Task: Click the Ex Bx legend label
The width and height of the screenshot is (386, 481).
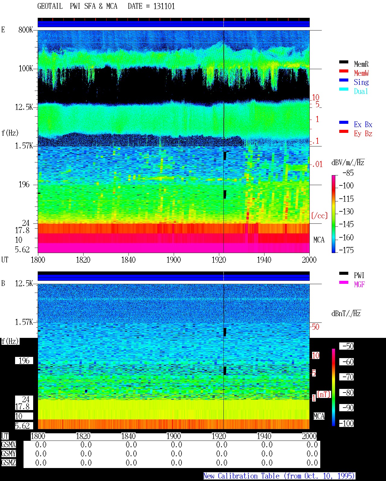Action: point(363,124)
